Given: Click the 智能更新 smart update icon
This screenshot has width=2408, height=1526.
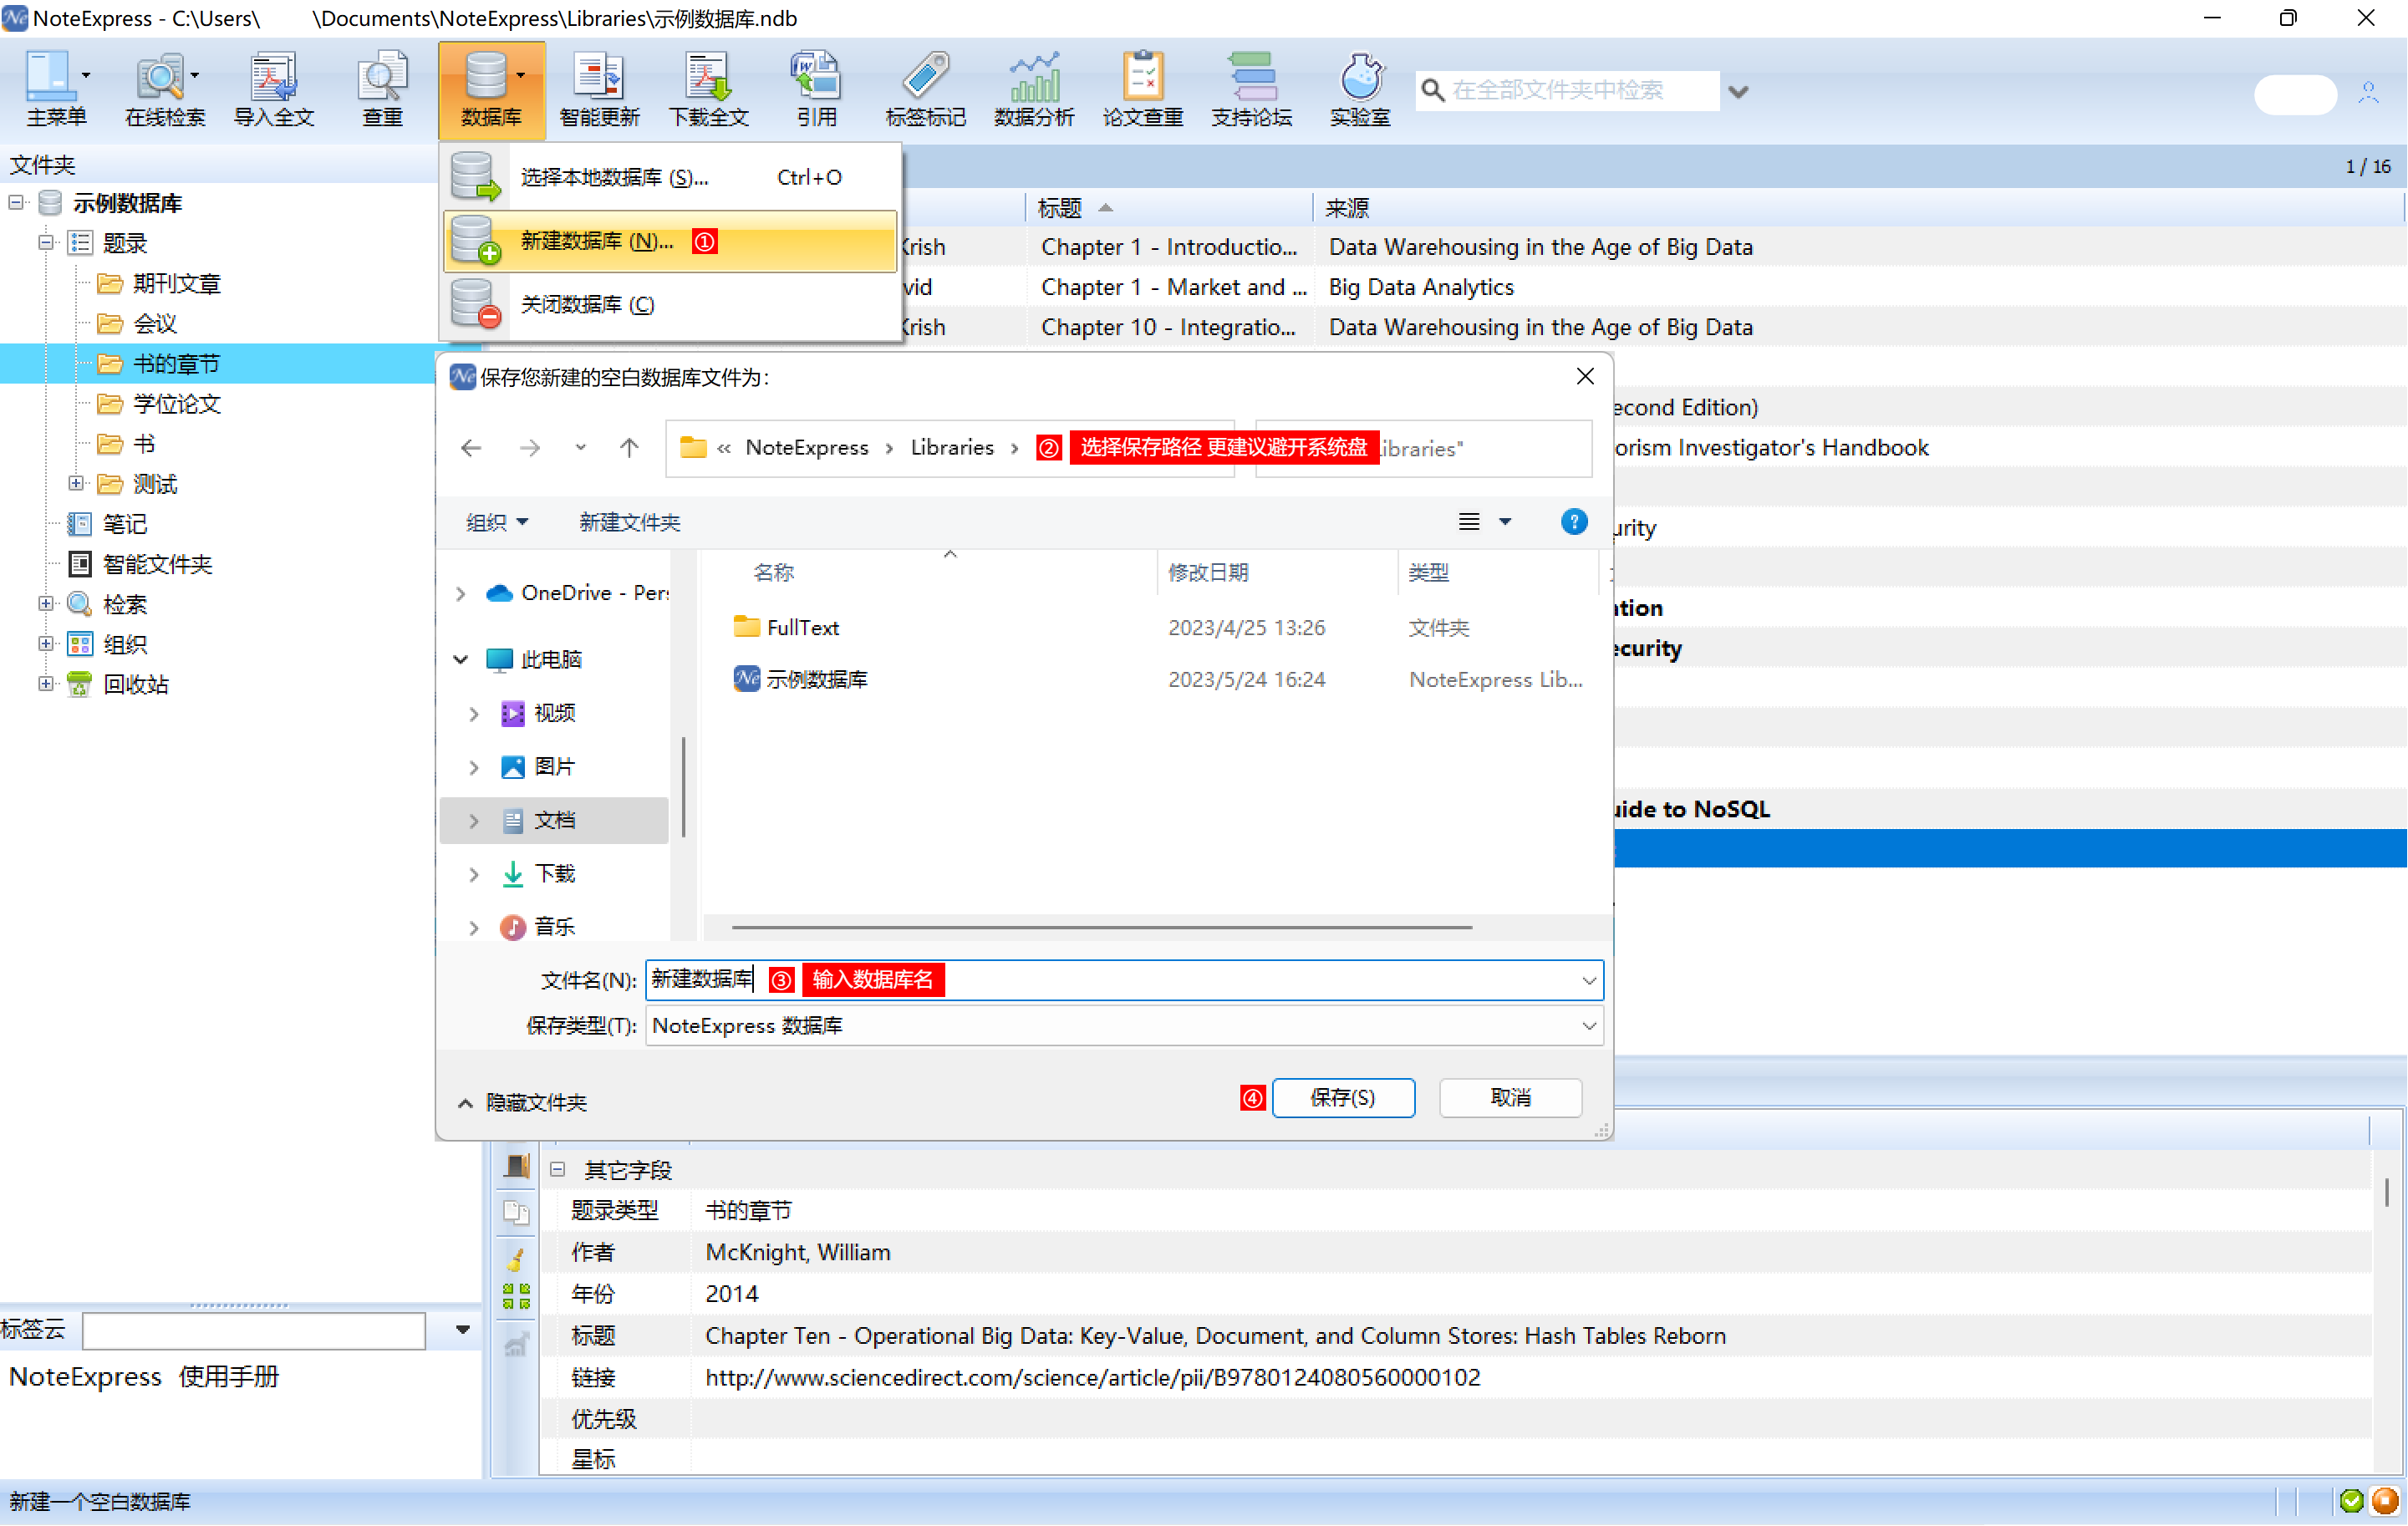Looking at the screenshot, I should click(x=599, y=88).
